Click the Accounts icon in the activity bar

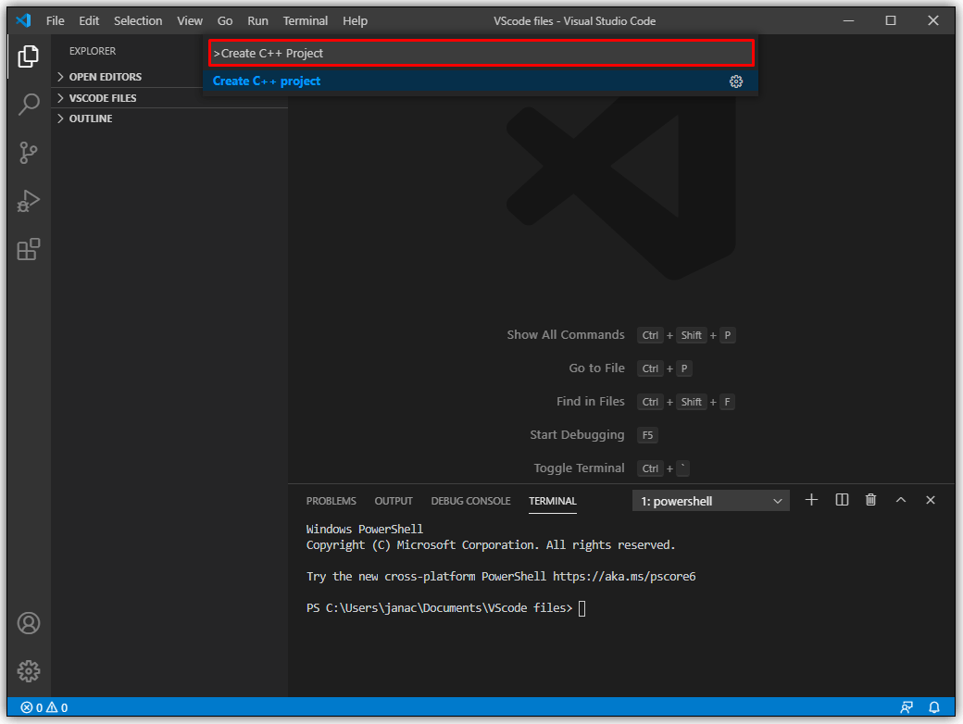[28, 623]
